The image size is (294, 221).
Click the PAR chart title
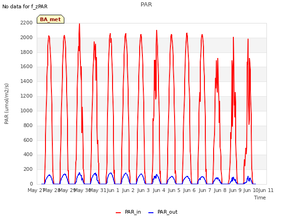click(146, 5)
